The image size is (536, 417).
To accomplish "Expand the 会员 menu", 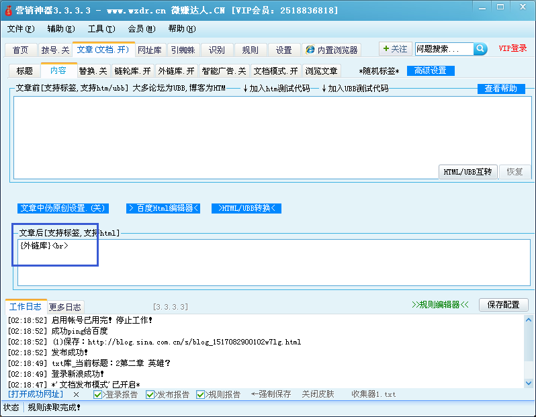I will [141, 29].
